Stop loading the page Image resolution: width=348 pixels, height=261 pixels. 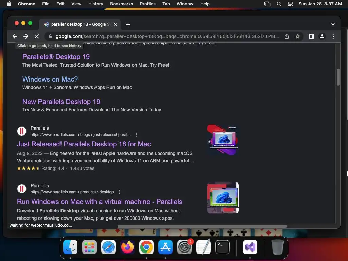tap(37, 36)
